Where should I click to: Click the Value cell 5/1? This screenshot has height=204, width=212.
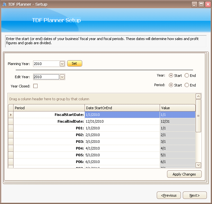pos(178,155)
